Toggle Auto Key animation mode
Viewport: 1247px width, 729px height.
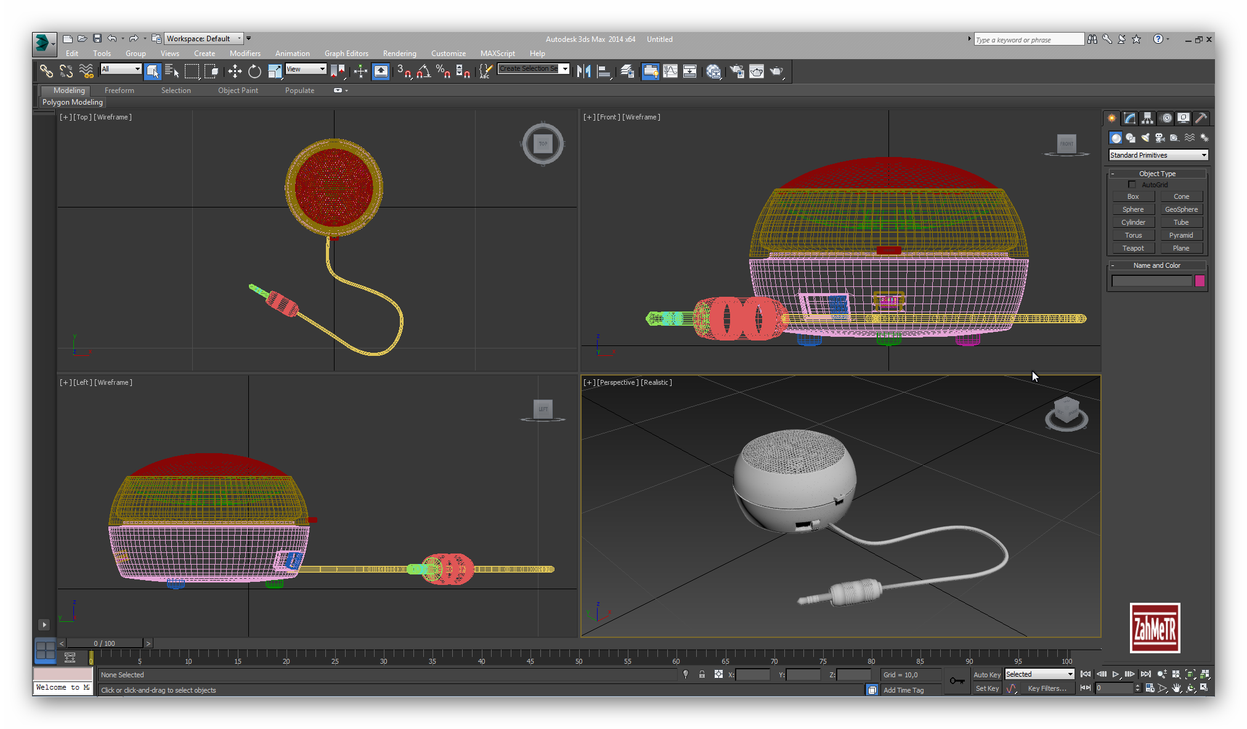(986, 675)
